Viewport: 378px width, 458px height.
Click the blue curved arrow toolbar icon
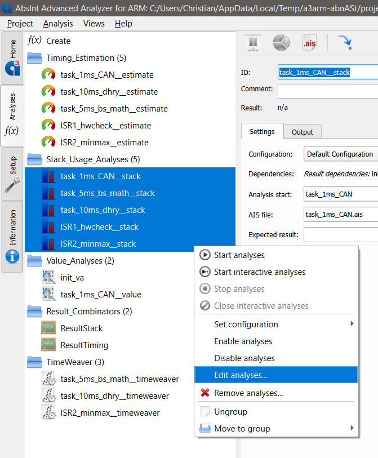tap(345, 43)
